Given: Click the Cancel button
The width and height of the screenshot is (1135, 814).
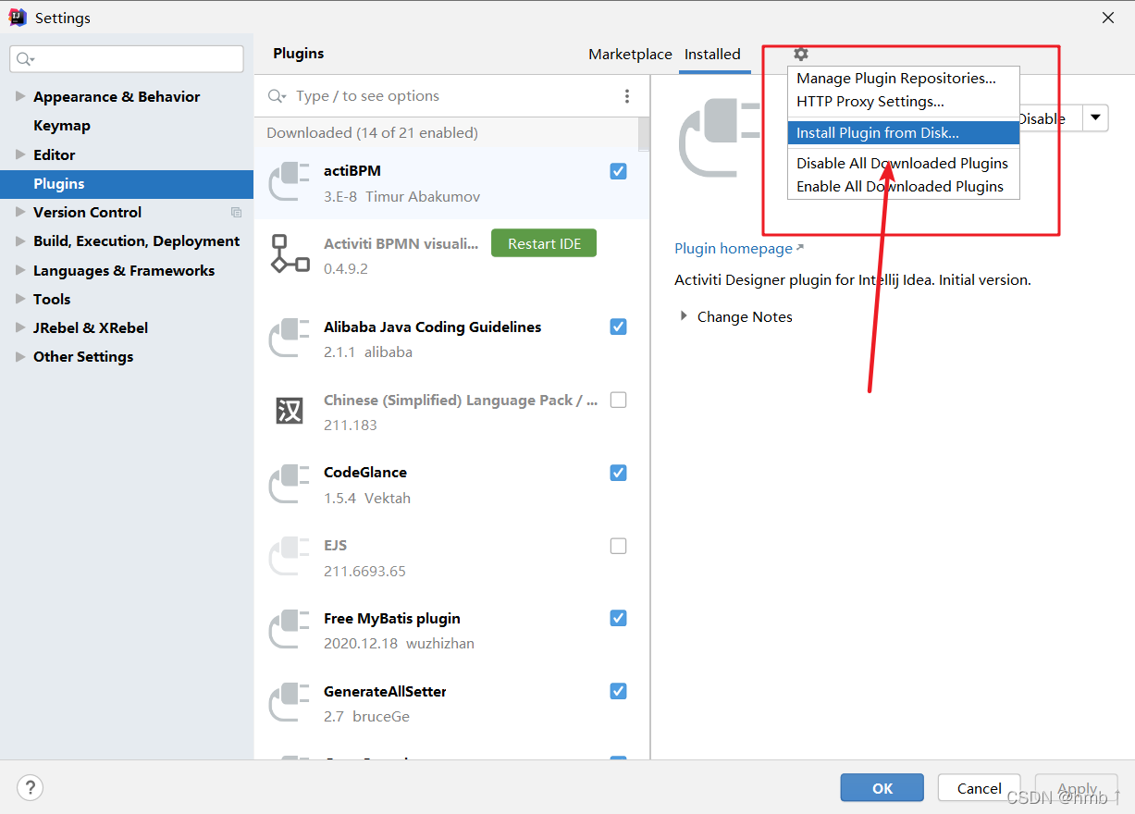Looking at the screenshot, I should pos(979,788).
